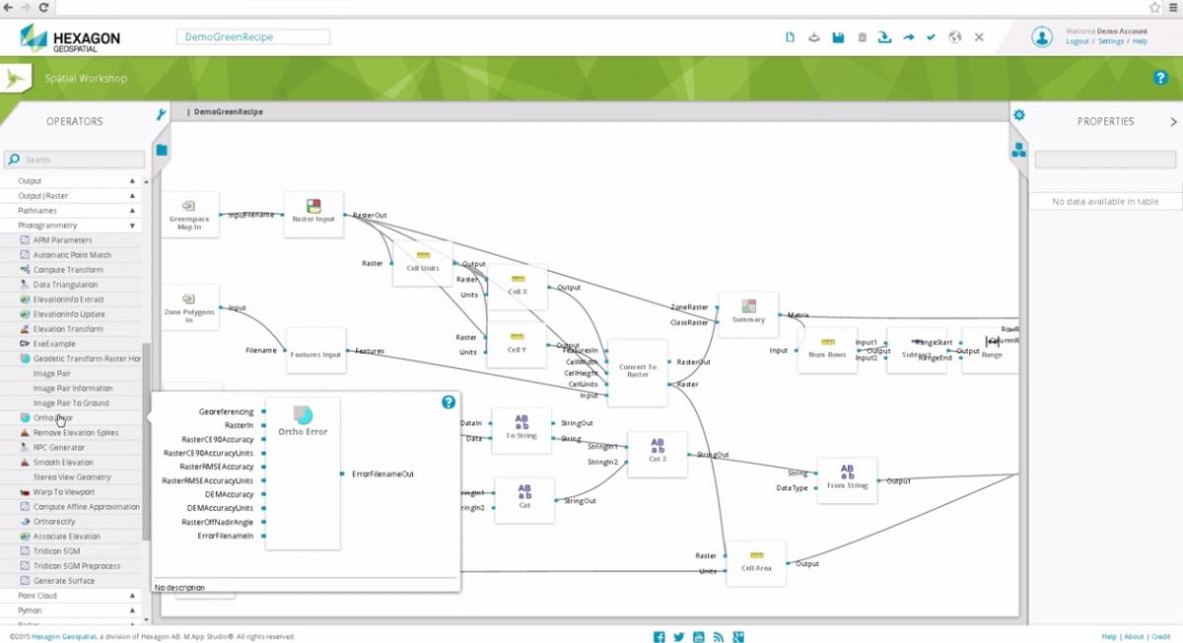This screenshot has width=1183, height=643.
Task: Click the Hexagon Geospatial logo
Action: click(x=70, y=38)
